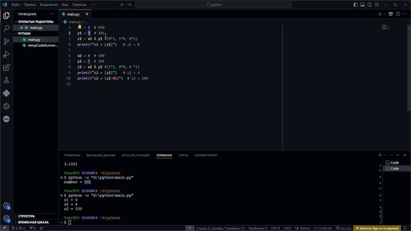The width and height of the screenshot is (411, 231).
Task: Toggle secondary side bar visibility
Action: (370, 4)
